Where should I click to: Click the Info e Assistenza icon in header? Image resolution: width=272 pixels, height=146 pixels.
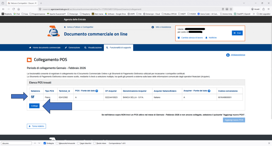coord(153,27)
